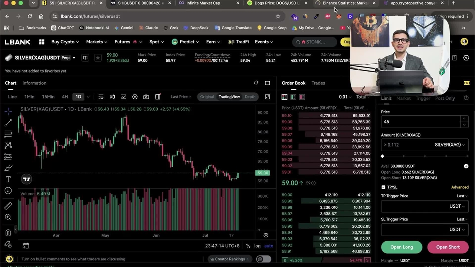Reload the browser page
Image resolution: width=475 pixels, height=267 pixels.
[x=30, y=16]
